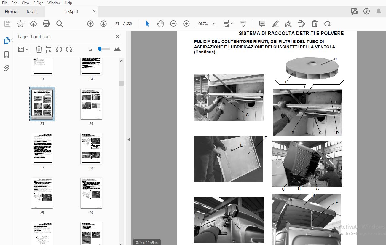386x245 pixels.
Task: Select page 35 thumbnail
Action: coord(42,104)
